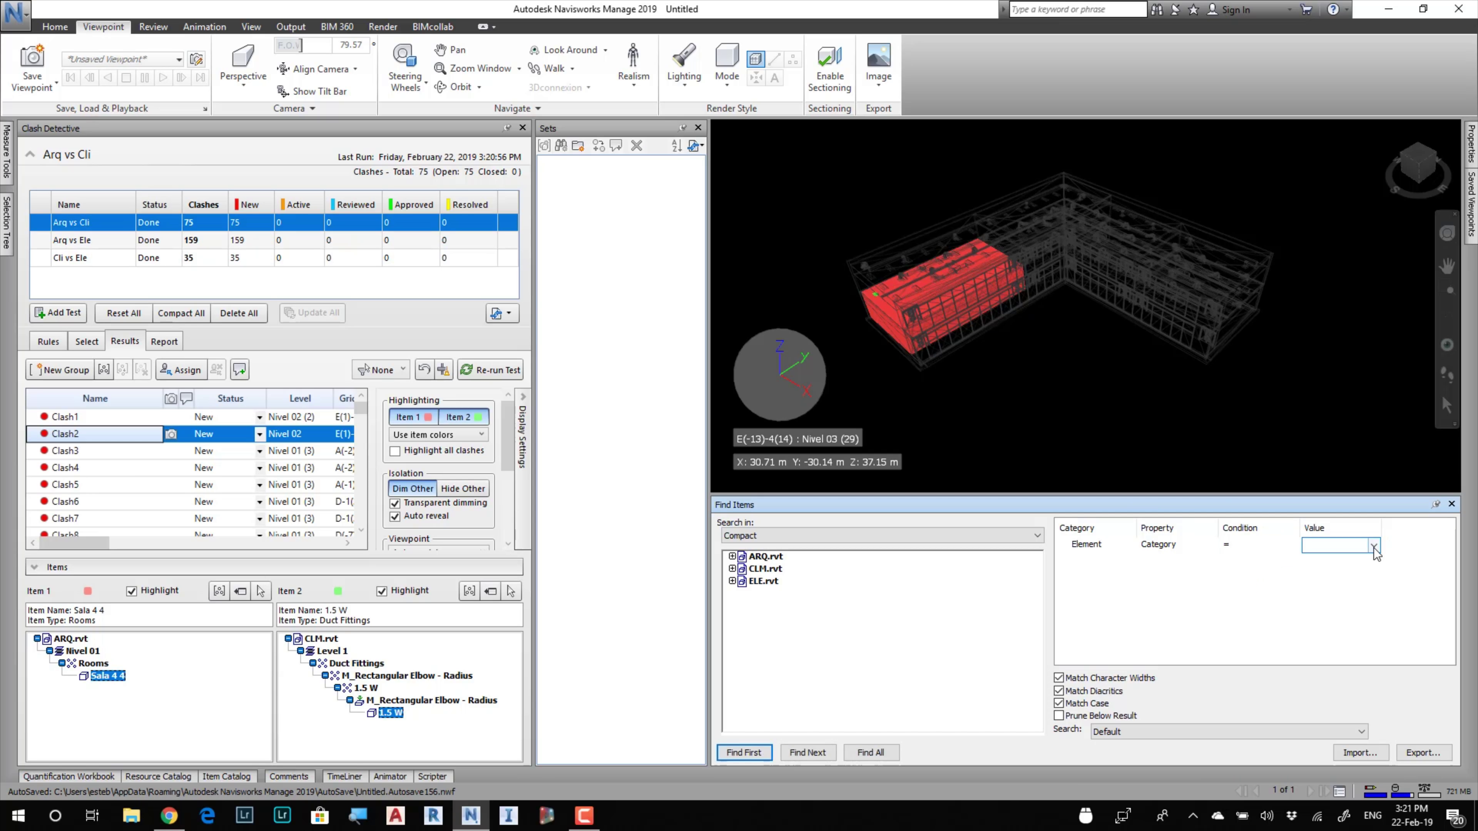Uncheck the Transparent dimming option
Image resolution: width=1478 pixels, height=831 pixels.
395,504
